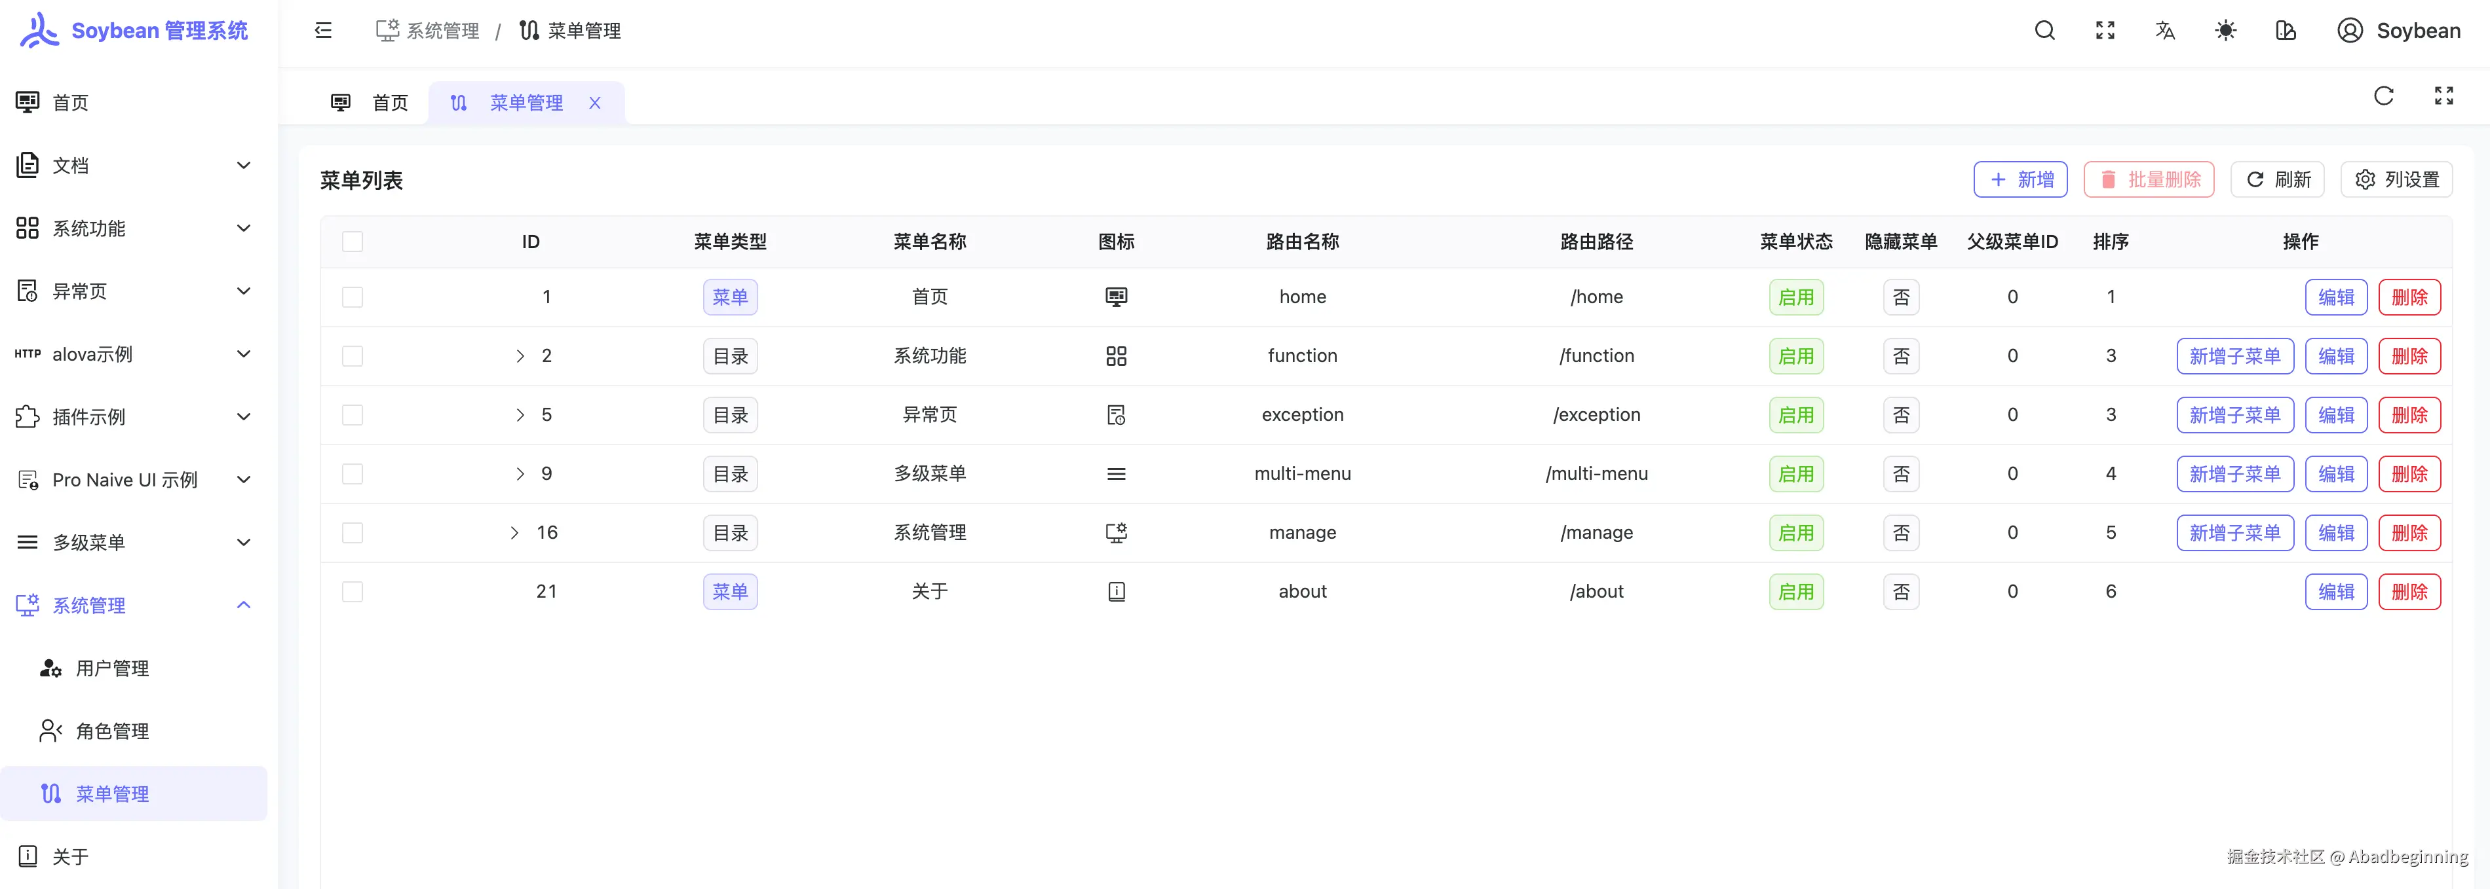Screen dimensions: 2490x889
Task: Collapse the sidebar with fold icon
Action: coord(324,31)
